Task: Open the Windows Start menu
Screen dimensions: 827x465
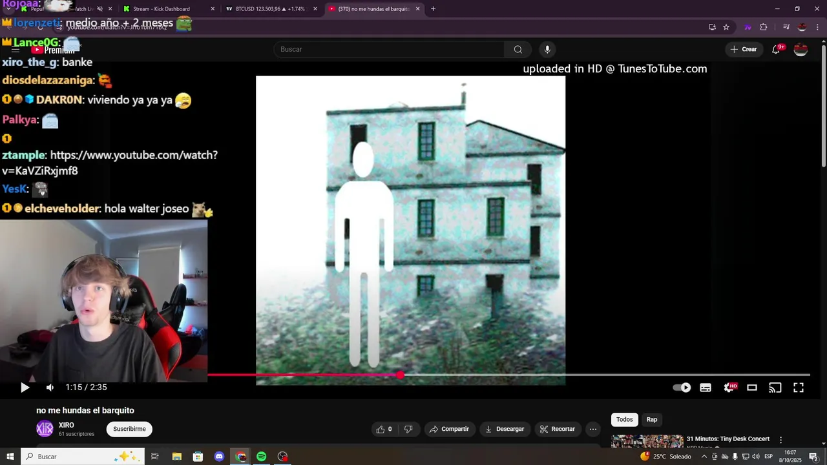Action: (10, 457)
